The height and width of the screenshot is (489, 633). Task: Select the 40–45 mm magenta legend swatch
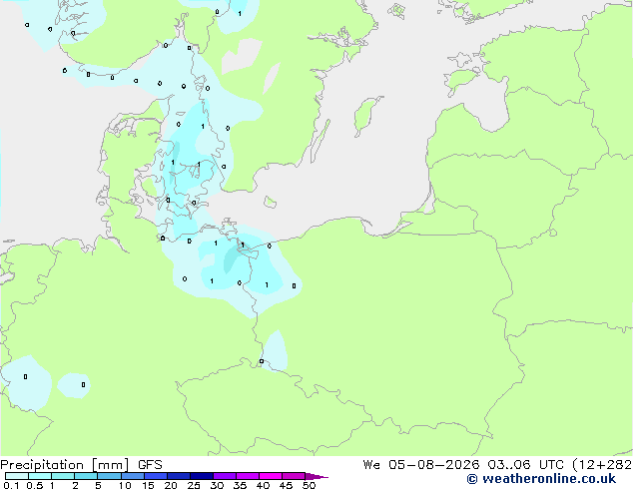(271, 476)
